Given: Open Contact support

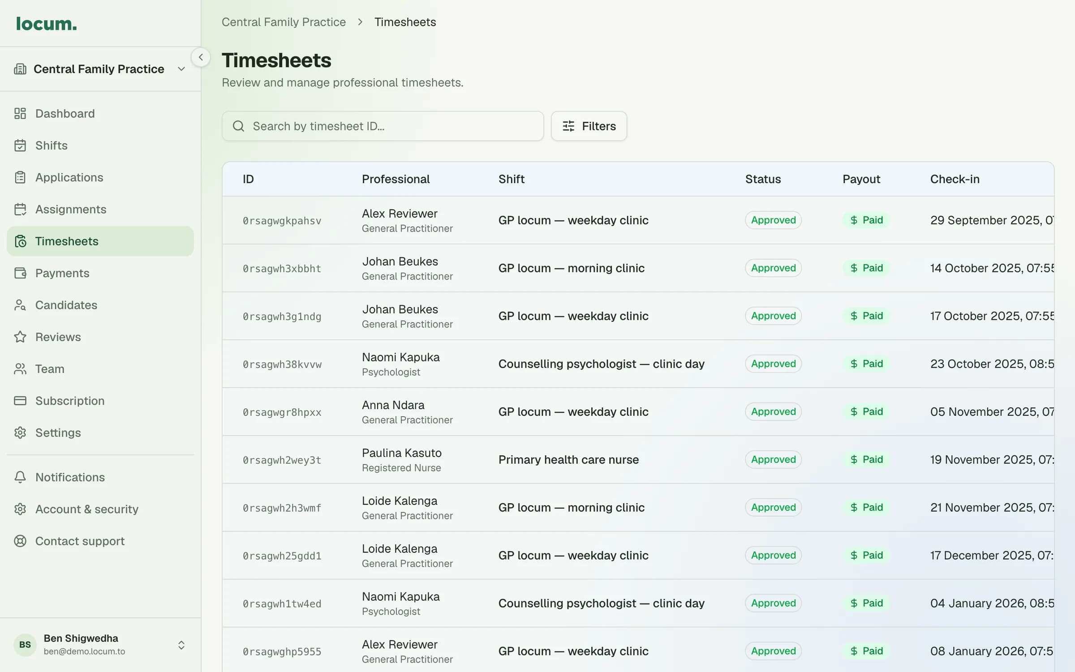Looking at the screenshot, I should click(100, 541).
